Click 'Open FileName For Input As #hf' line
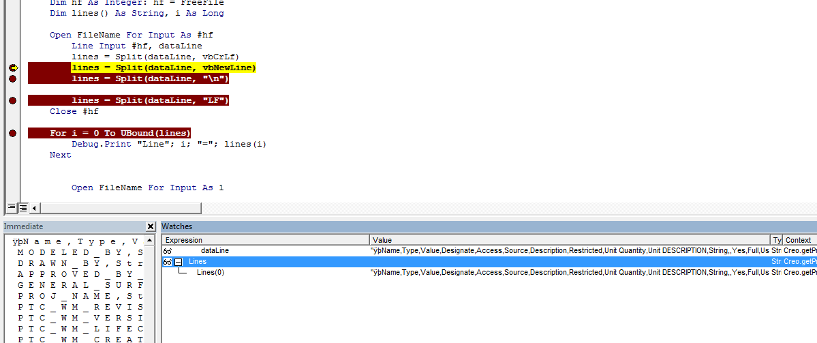Viewport: 817px width, 343px height. click(132, 35)
